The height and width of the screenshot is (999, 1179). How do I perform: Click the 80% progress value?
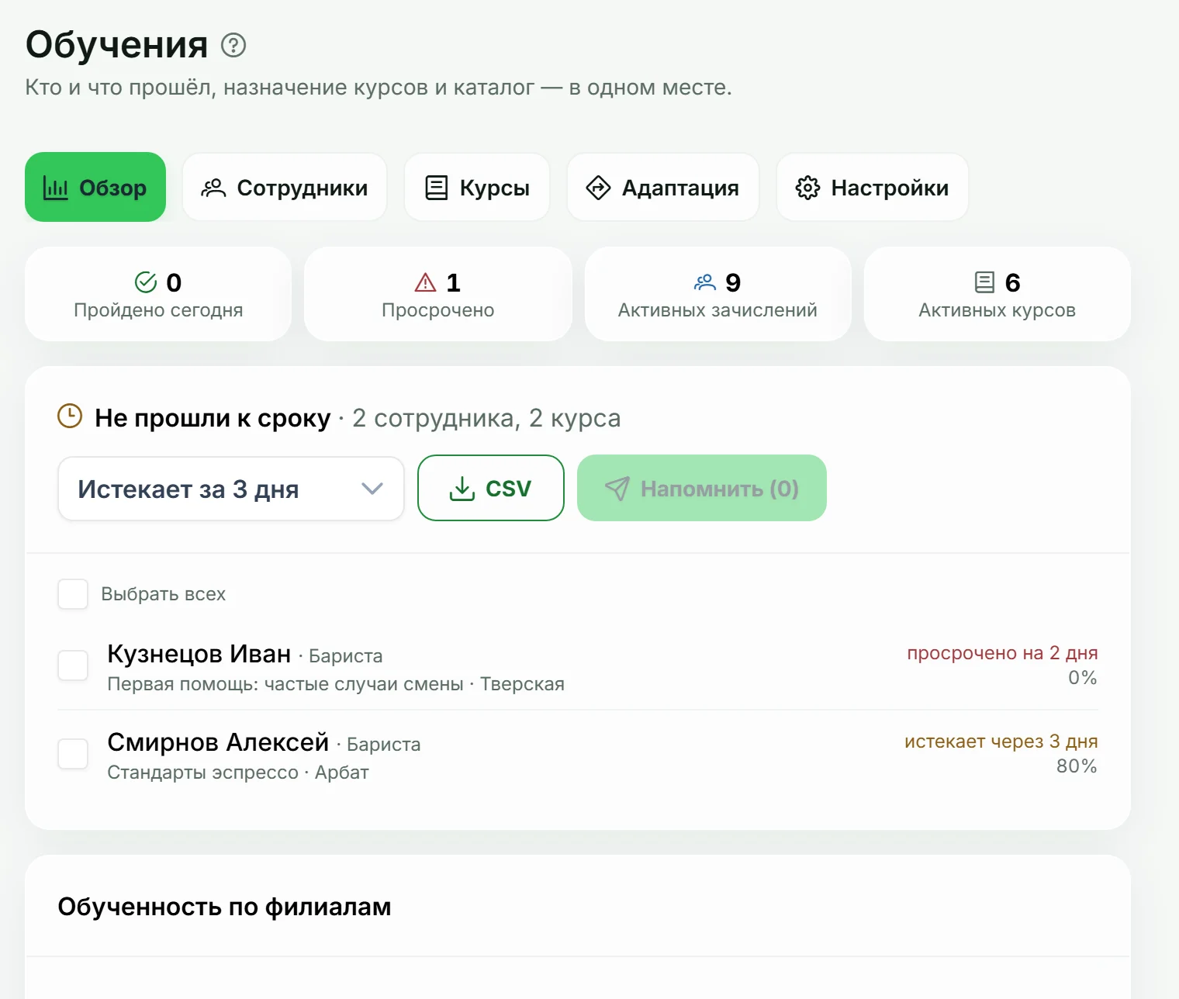[1077, 766]
